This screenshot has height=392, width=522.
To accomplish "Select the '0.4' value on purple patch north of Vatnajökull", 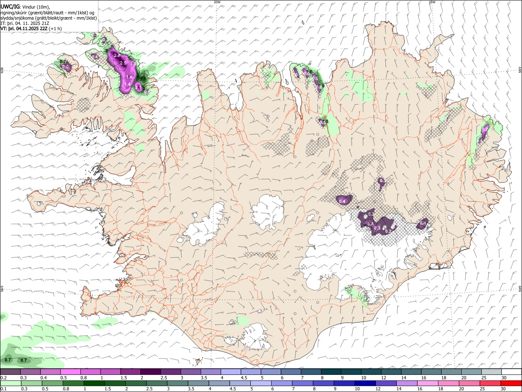I will pyautogui.click(x=343, y=201).
